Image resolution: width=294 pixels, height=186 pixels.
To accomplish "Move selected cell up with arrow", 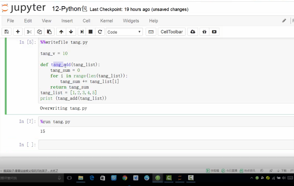I will click(61, 32).
